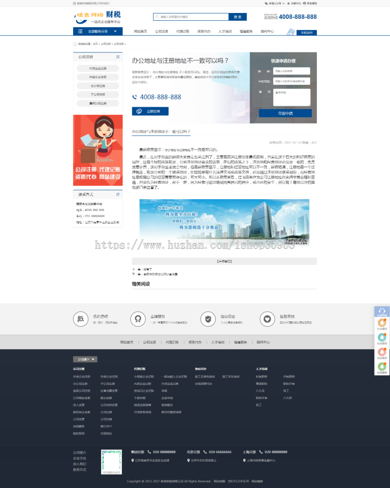Click the 售后无忧 heart icon

click(267, 319)
